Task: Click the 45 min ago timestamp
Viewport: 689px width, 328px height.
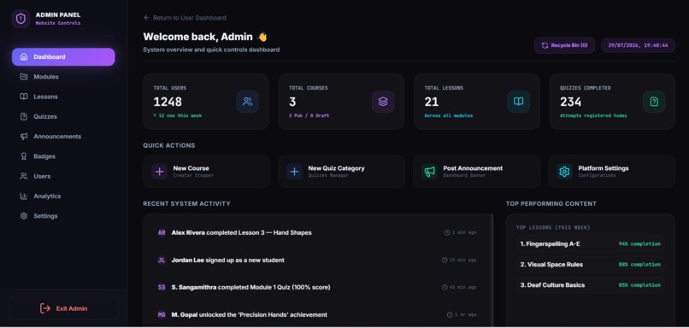Action: 462,287
